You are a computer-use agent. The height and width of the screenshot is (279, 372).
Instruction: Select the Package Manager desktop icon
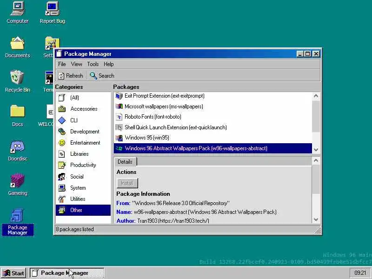[18, 222]
